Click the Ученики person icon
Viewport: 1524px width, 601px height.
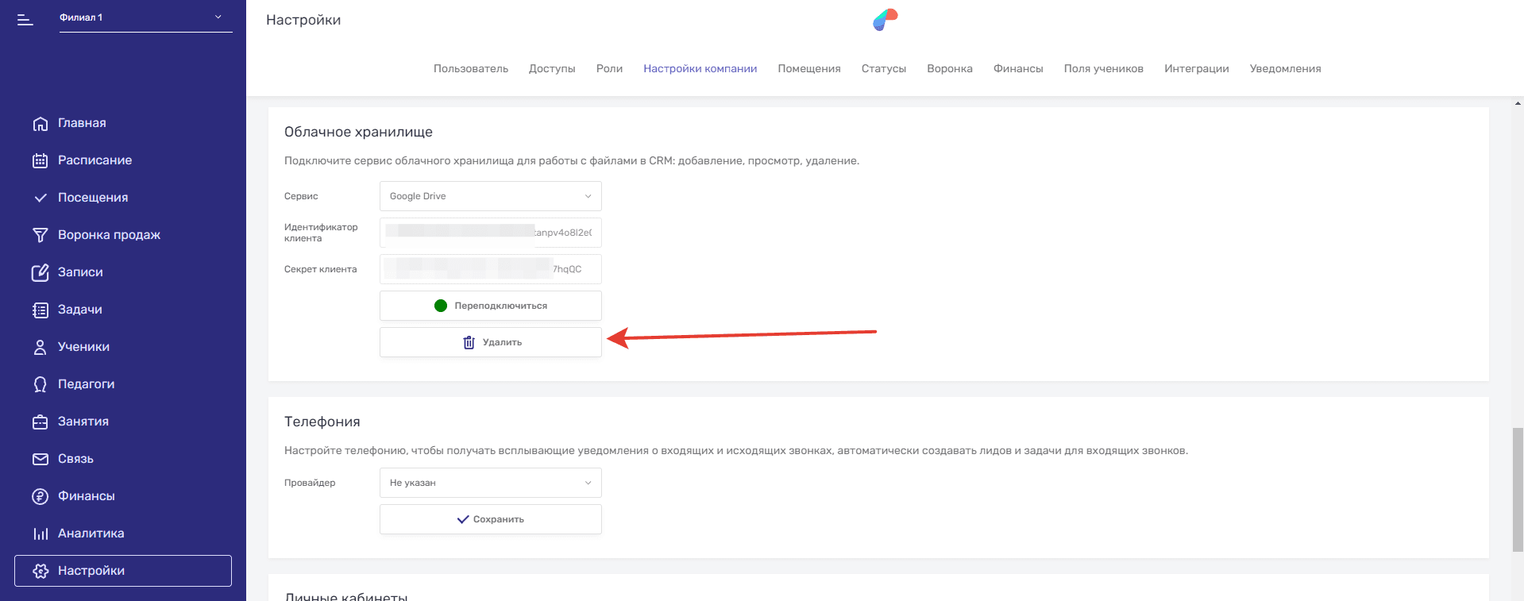point(41,348)
